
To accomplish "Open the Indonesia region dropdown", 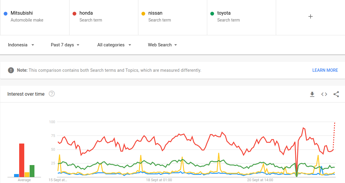I will click(21, 45).
